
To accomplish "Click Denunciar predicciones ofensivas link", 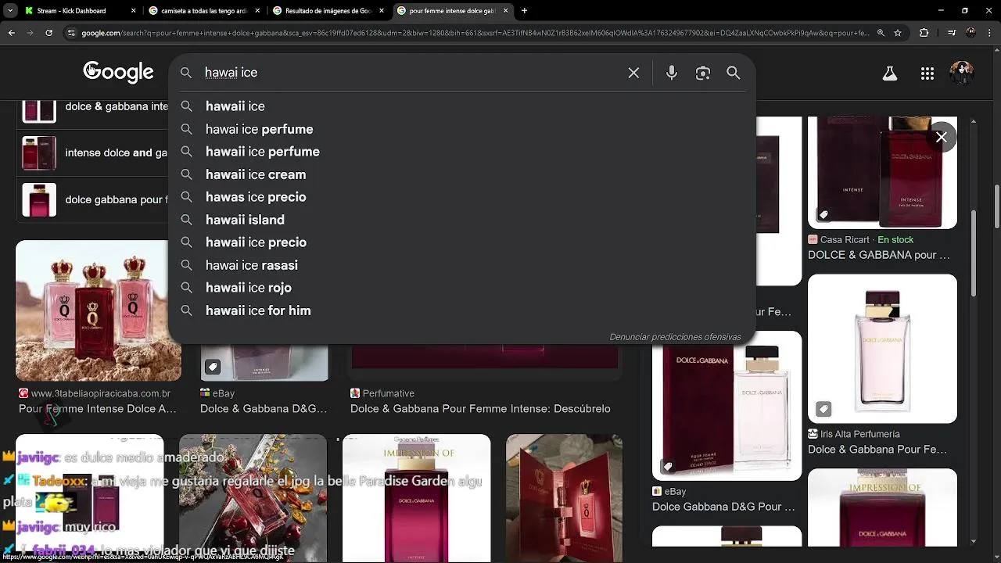I will pyautogui.click(x=675, y=337).
